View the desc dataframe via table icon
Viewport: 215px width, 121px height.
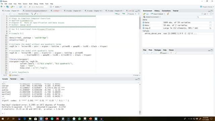coord(210,25)
